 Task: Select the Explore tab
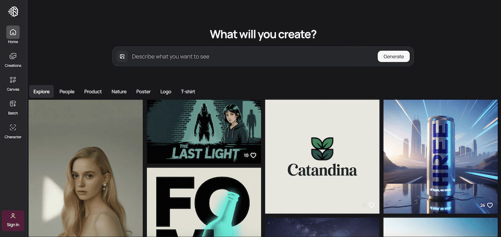click(x=42, y=91)
